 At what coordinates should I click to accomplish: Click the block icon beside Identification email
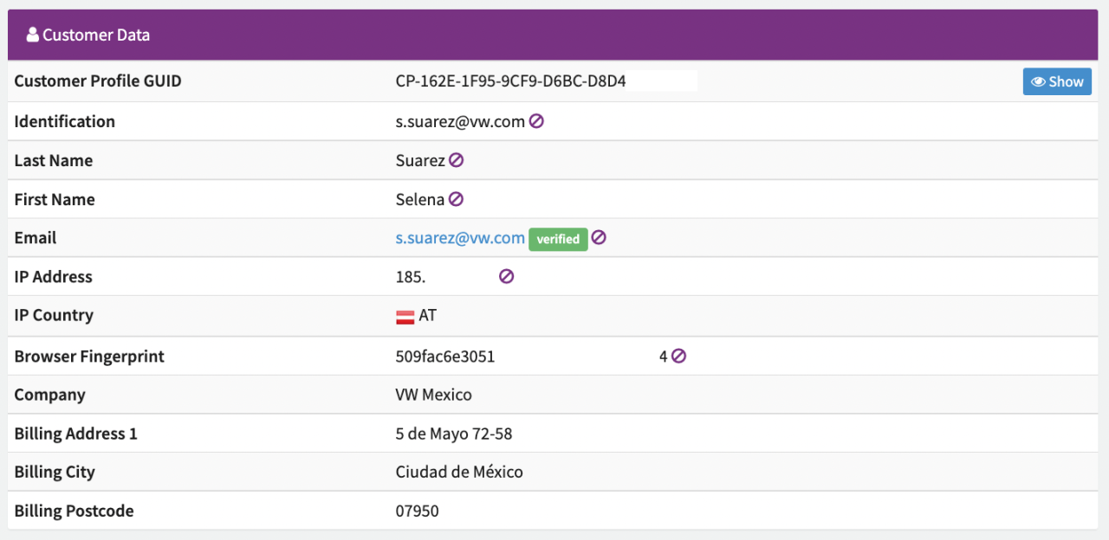tap(536, 122)
